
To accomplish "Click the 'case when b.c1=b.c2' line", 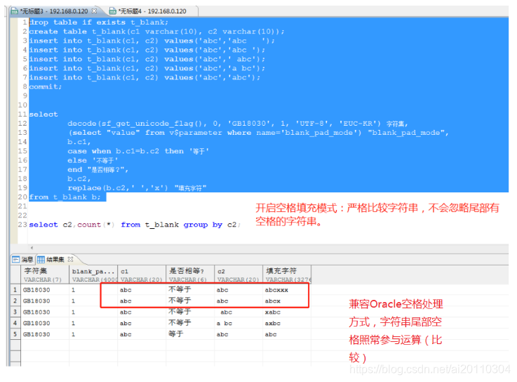I will pos(138,151).
